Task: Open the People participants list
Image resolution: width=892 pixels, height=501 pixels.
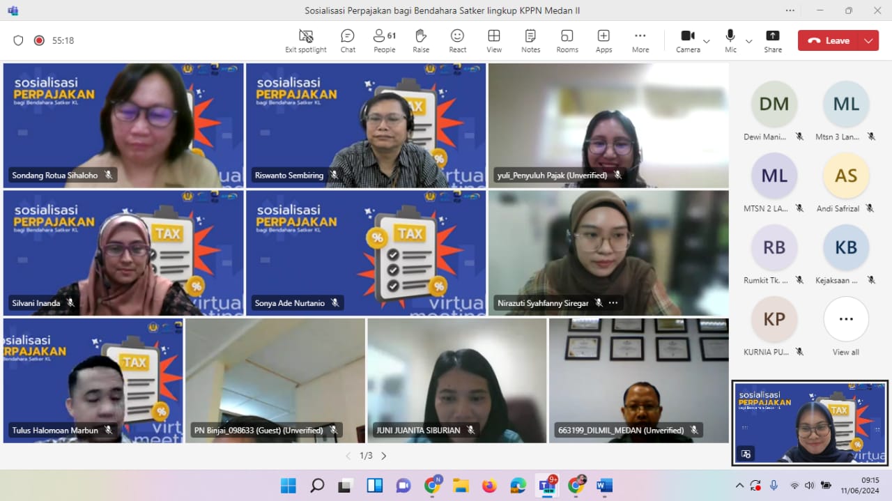Action: pos(384,40)
